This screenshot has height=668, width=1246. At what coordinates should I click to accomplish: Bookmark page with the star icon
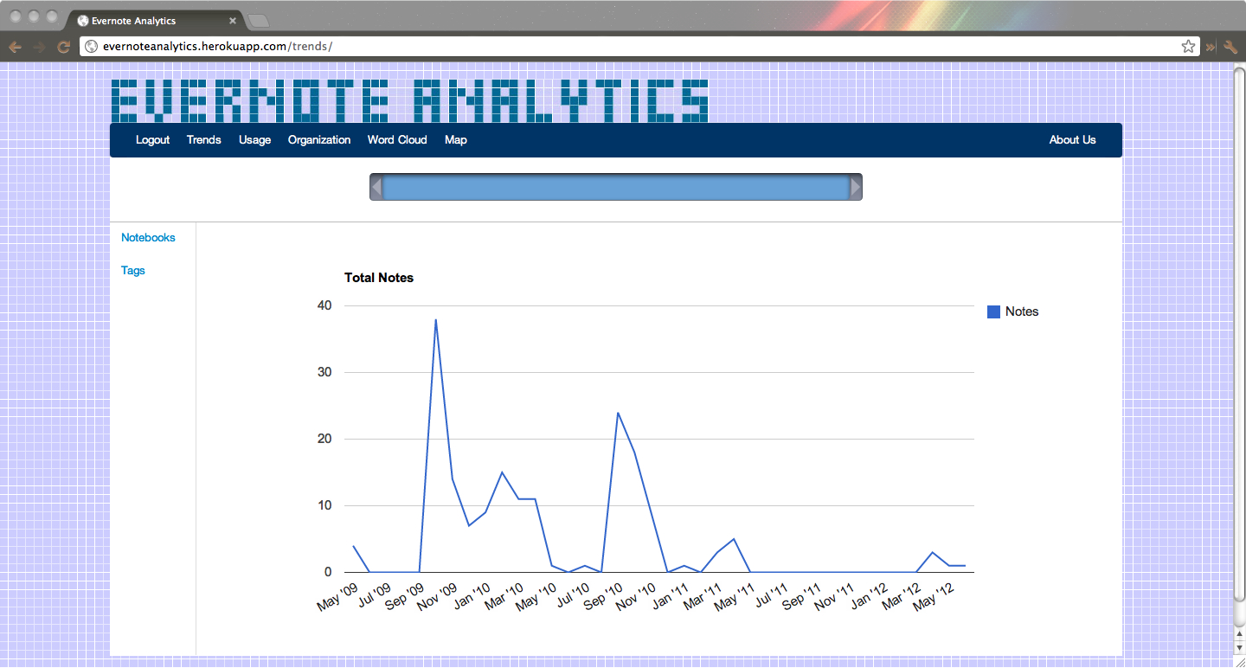pos(1189,47)
